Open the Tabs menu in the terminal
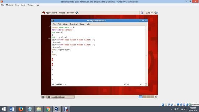 point(81,24)
